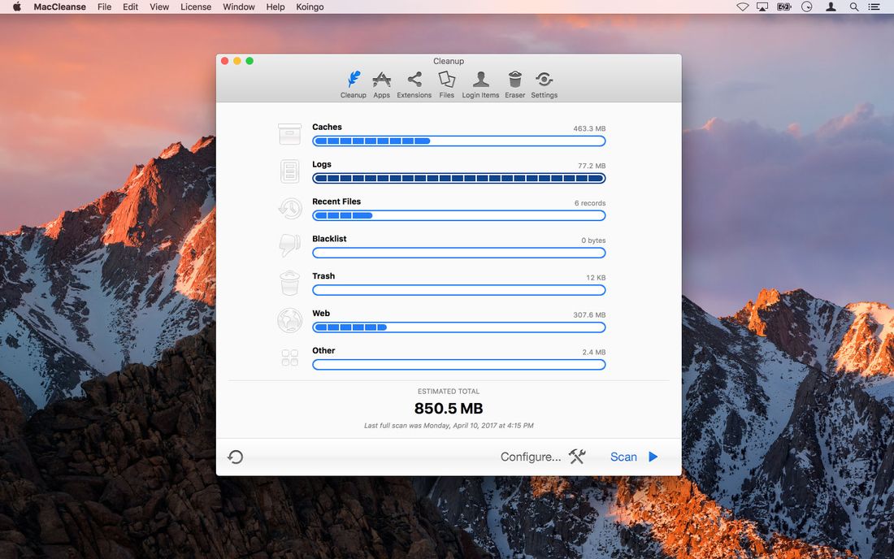Screen dimensions: 894x559
Task: Open the Login Items toolbar icon
Action: [480, 80]
